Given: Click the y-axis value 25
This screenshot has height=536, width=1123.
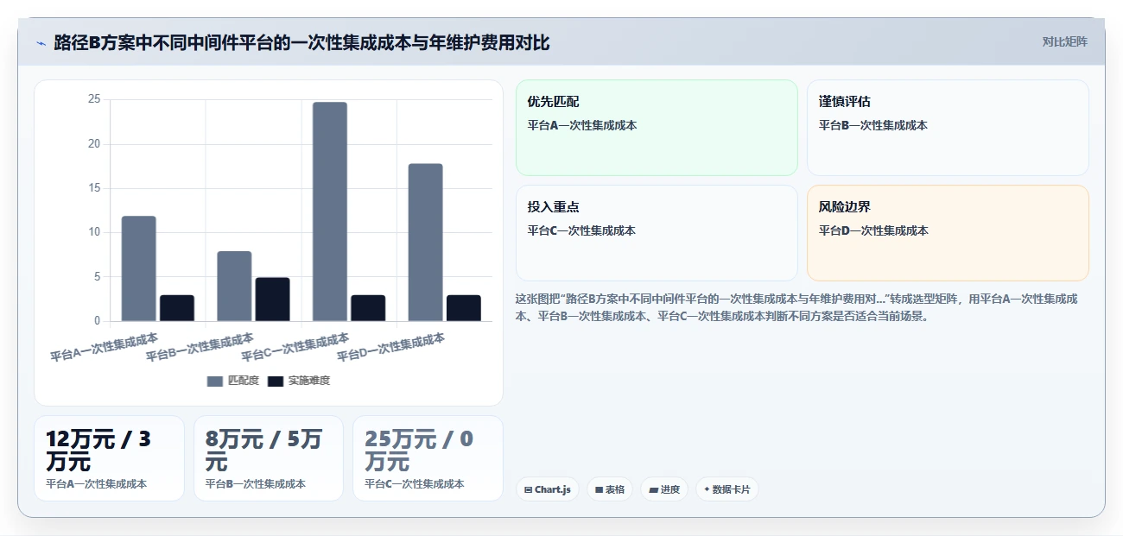Looking at the screenshot, I should [x=94, y=99].
